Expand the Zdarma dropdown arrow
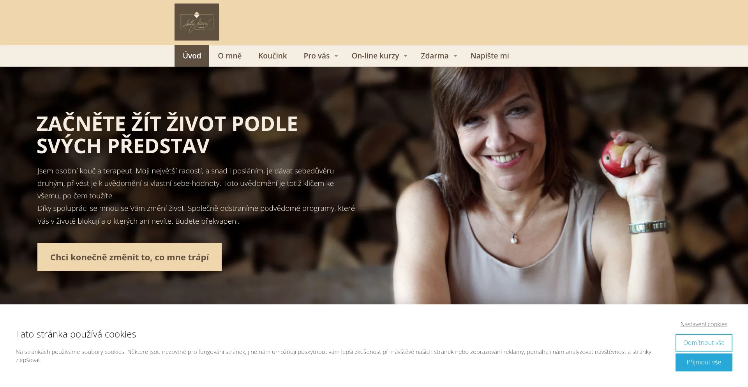This screenshot has height=387, width=748. [455, 56]
